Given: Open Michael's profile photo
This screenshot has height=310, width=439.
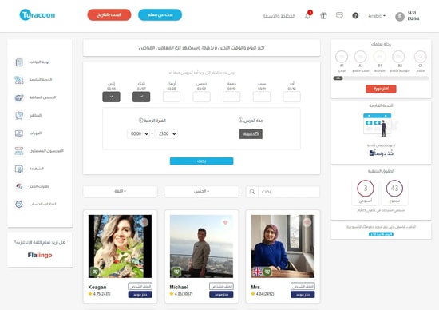Looking at the screenshot, I should pos(202,246).
